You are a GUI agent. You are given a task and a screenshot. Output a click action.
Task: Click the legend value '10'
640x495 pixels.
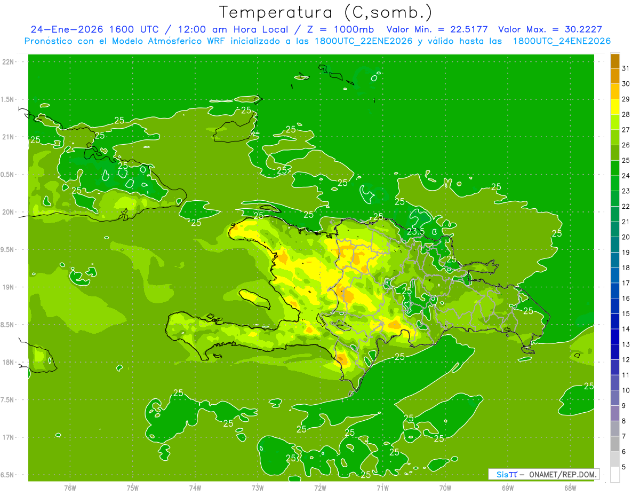[626, 390]
